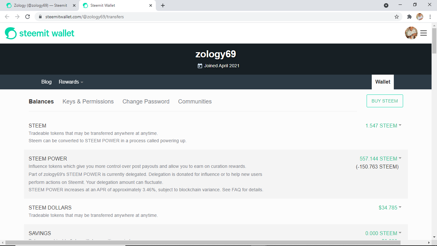Close the Steemit Wallet tab

pyautogui.click(x=151, y=5)
